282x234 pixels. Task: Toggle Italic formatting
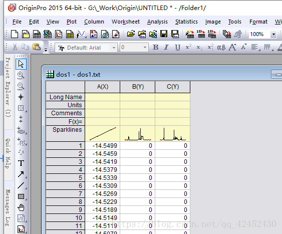click(x=166, y=47)
